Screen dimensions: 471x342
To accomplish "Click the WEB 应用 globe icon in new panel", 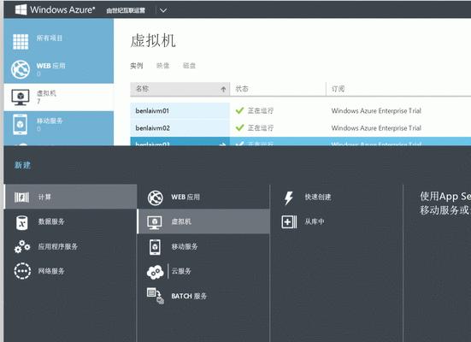I will pos(156,198).
